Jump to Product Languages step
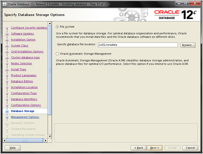This screenshot has height=154, width=203. point(24,75)
